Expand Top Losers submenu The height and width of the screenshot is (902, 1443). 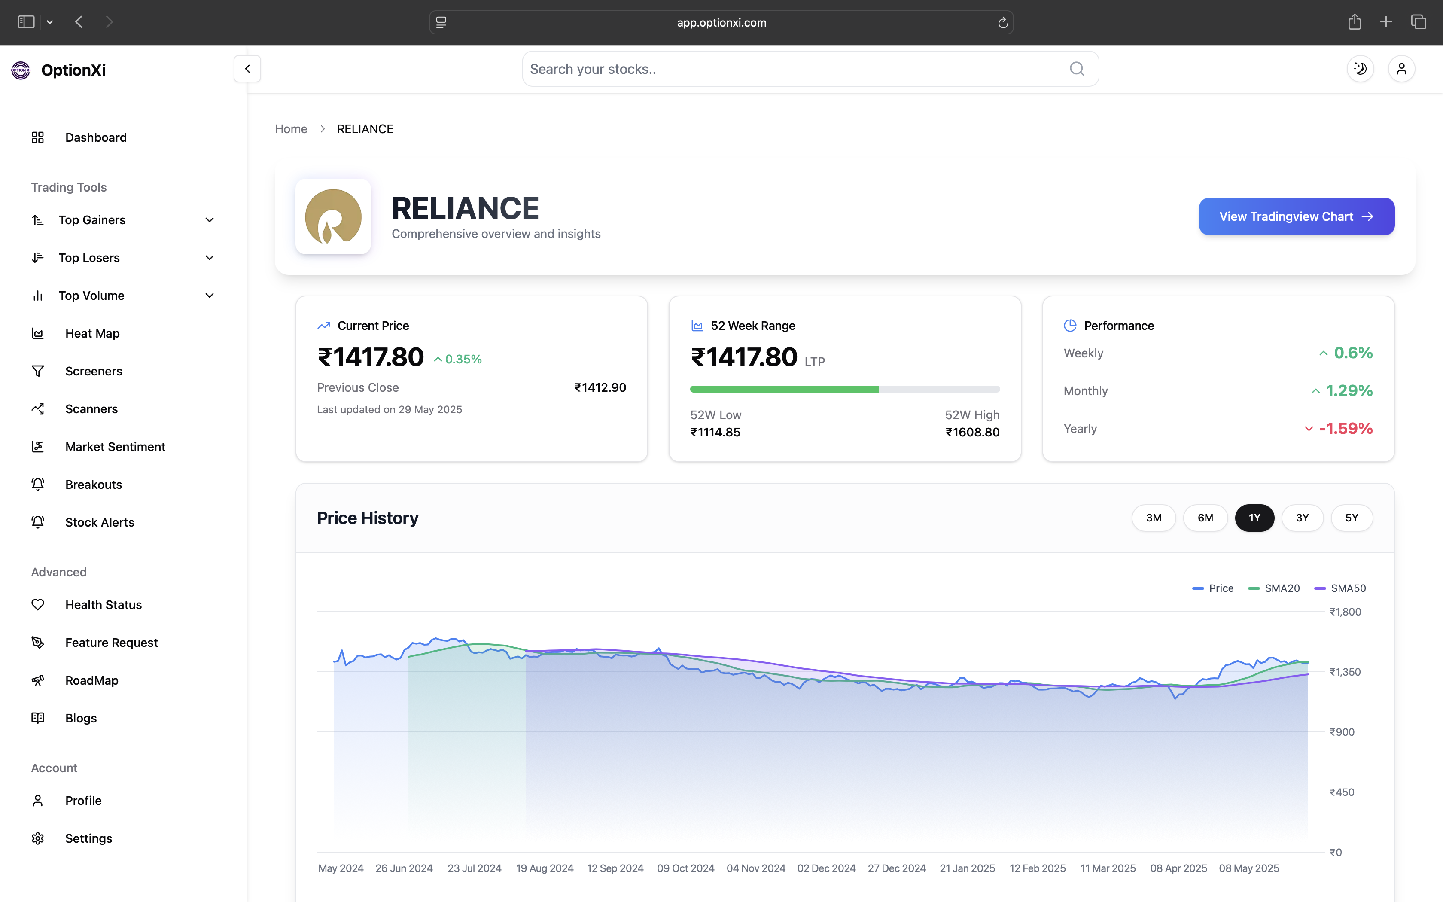[x=209, y=258]
